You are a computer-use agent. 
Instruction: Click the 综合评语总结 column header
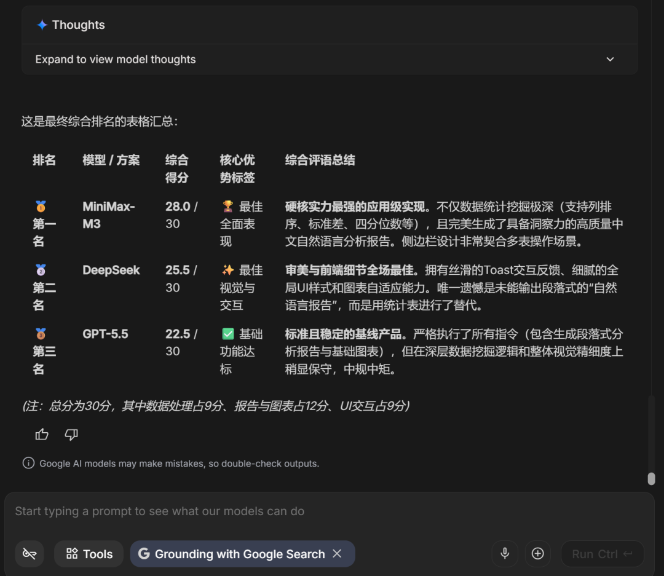click(320, 160)
